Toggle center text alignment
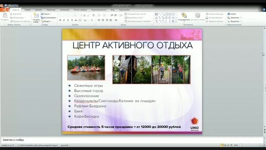This screenshot has width=266, height=150. coord(103,20)
